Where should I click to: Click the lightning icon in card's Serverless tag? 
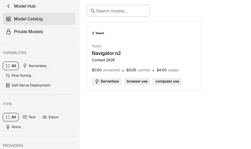[x=97, y=81]
